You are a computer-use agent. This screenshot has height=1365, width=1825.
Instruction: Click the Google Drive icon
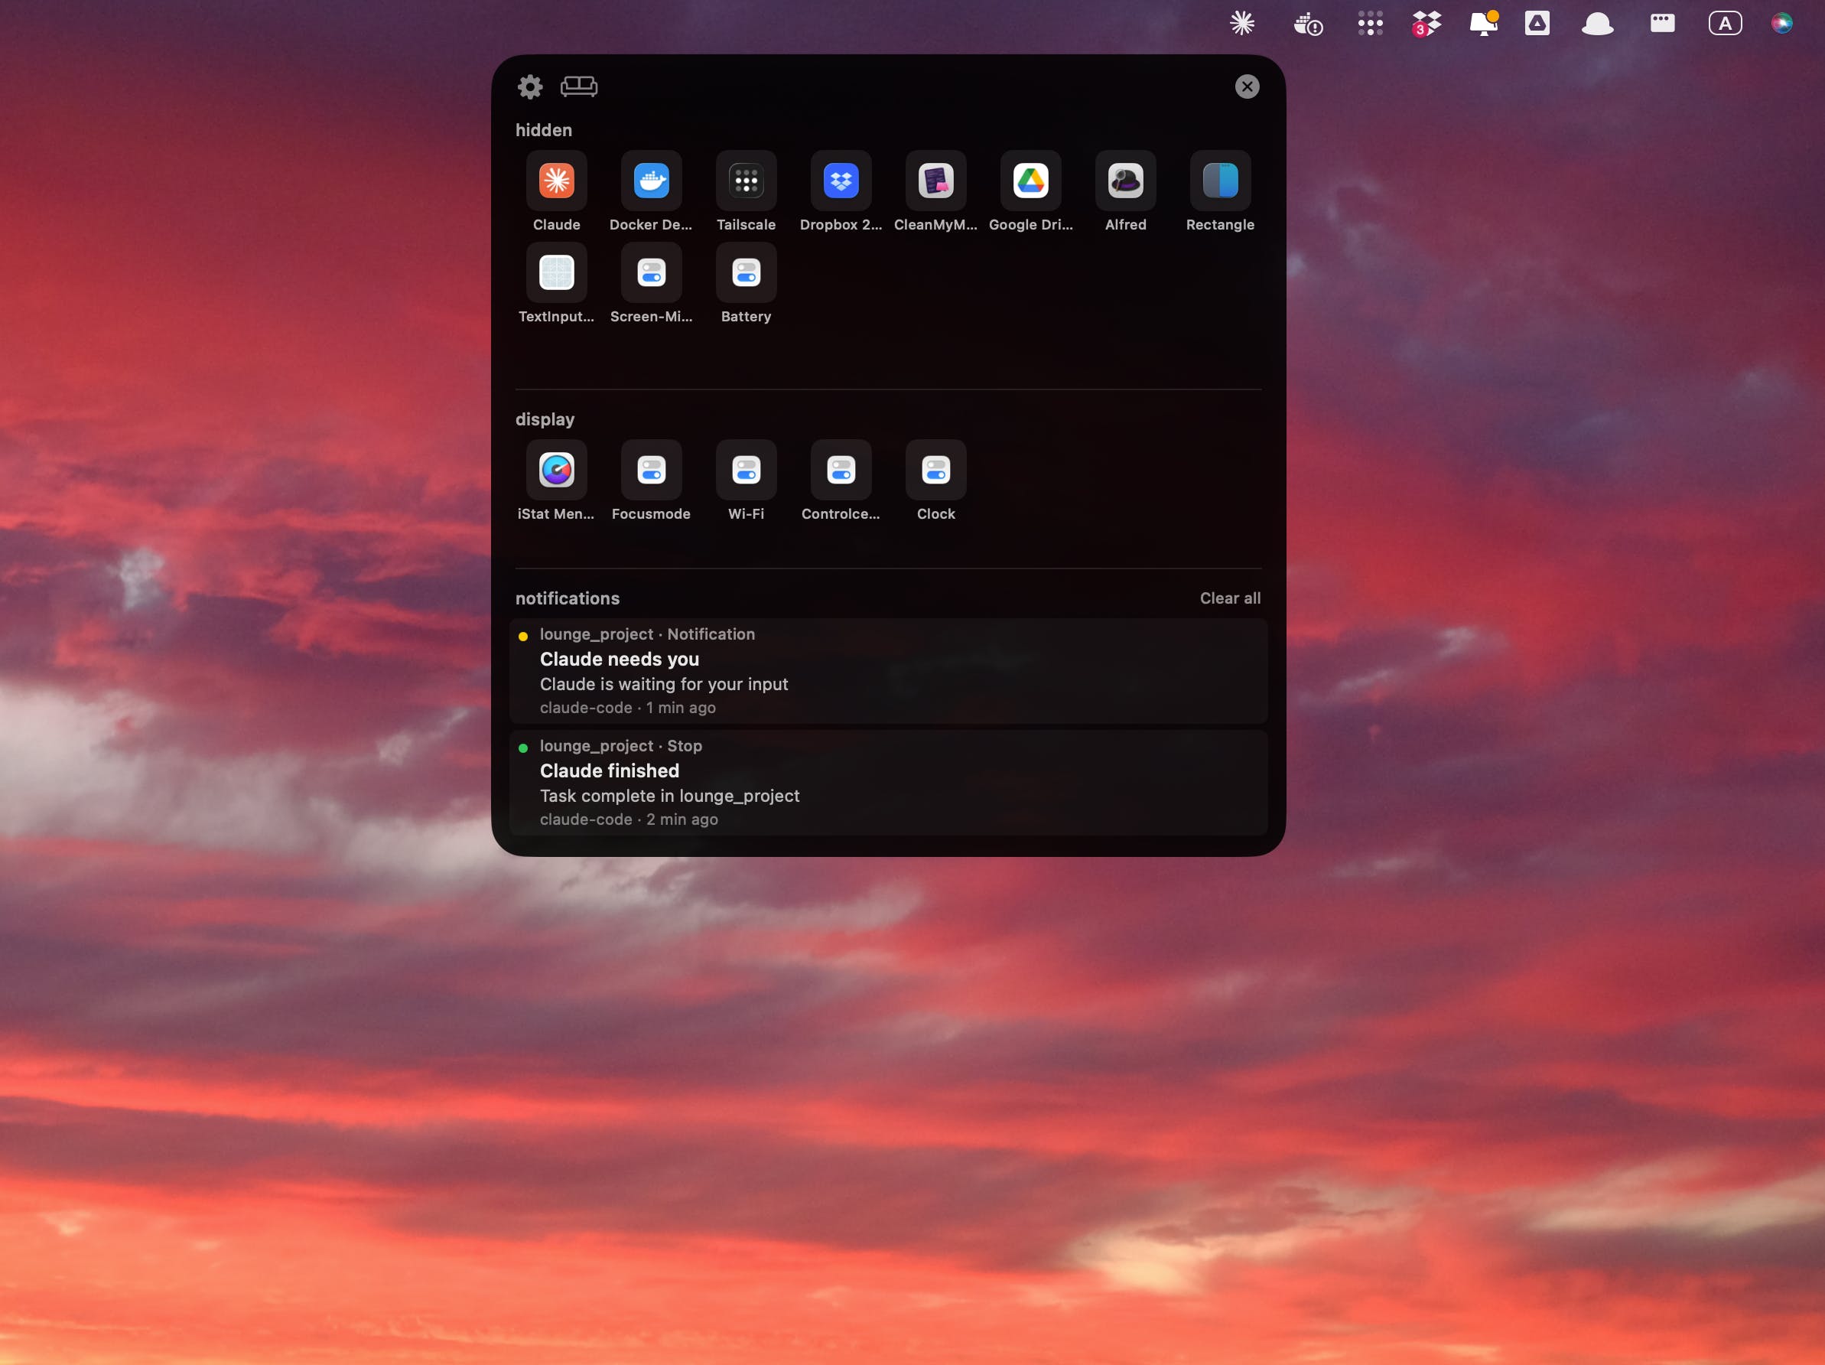1030,181
